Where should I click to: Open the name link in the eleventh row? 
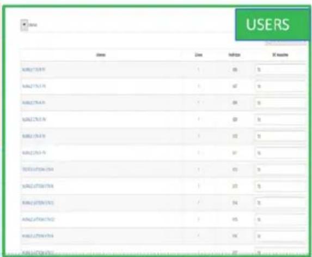click(x=38, y=236)
